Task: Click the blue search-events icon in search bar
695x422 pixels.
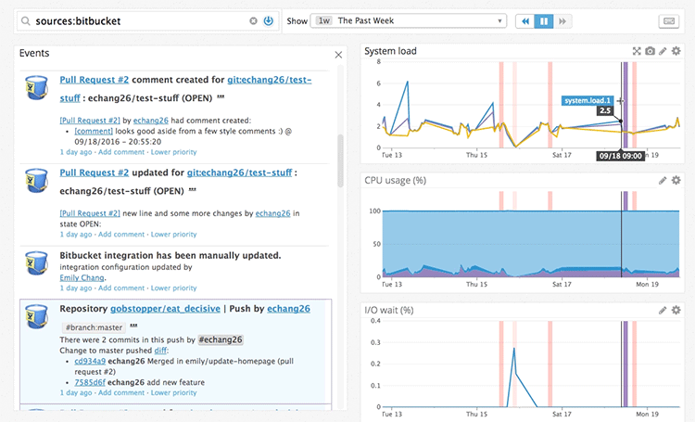Action: coord(268,20)
